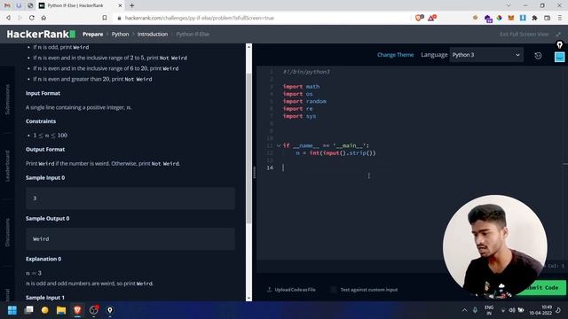Click the green Submit Code button
Viewport: 568px width, 319px height.
click(x=541, y=288)
